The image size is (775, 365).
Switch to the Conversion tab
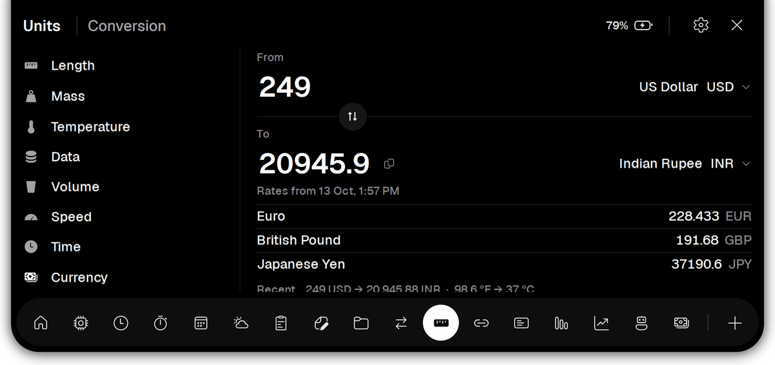click(127, 26)
